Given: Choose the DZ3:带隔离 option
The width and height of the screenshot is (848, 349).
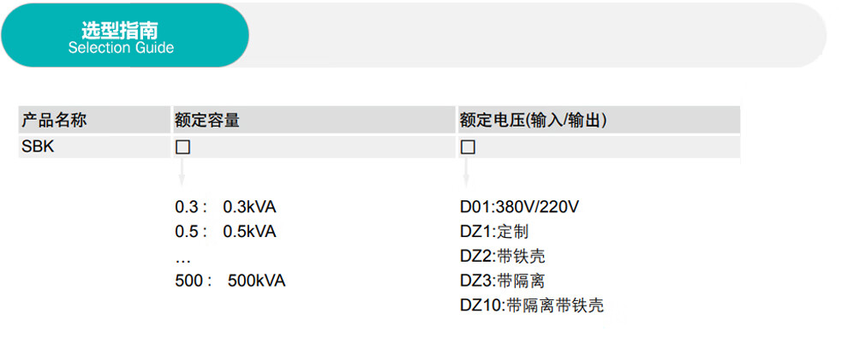Looking at the screenshot, I should [502, 281].
